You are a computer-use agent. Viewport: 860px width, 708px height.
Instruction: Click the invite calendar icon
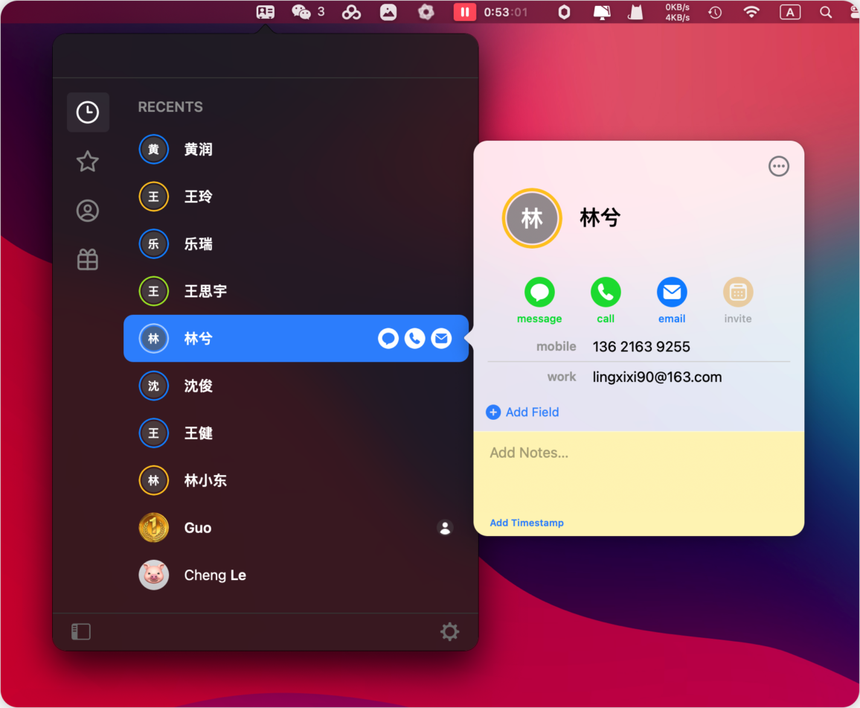[738, 293]
